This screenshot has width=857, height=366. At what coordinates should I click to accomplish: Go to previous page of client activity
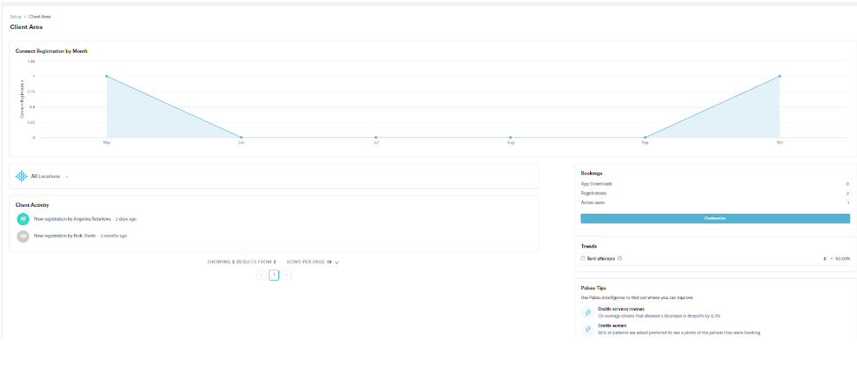262,275
